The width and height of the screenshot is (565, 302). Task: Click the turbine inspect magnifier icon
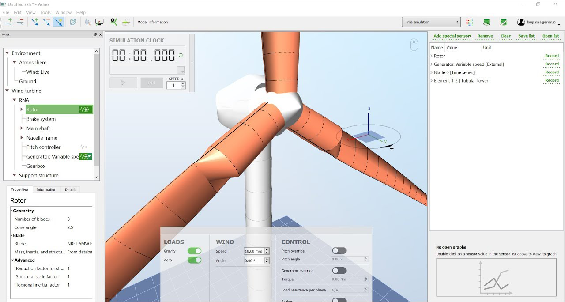click(x=88, y=22)
